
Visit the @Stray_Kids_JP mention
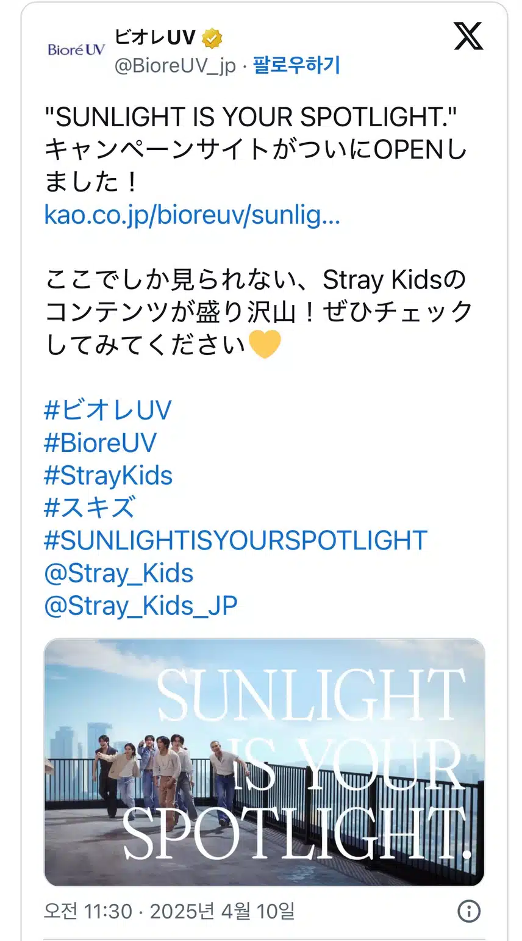(141, 606)
